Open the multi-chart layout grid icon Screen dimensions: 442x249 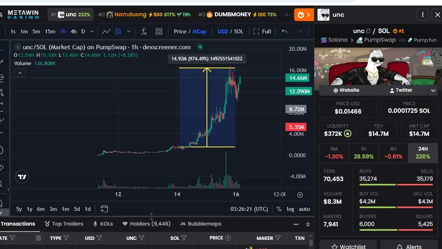[x=159, y=31]
